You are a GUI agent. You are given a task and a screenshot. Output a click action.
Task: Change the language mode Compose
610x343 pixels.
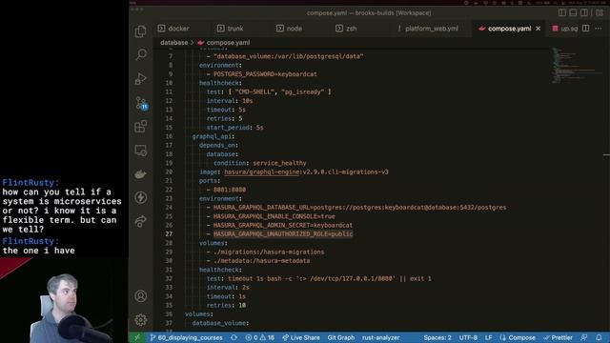coord(518,337)
